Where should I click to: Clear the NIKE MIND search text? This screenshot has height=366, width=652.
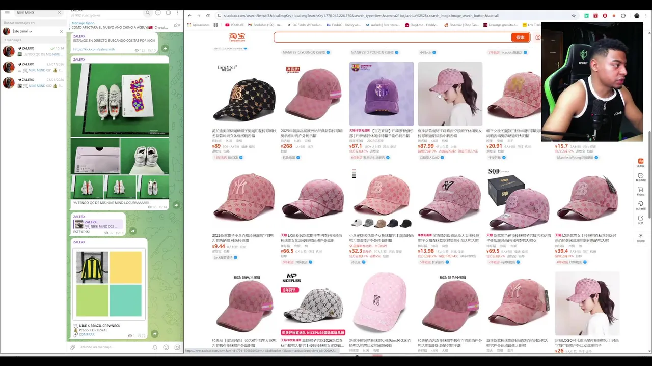tap(59, 12)
